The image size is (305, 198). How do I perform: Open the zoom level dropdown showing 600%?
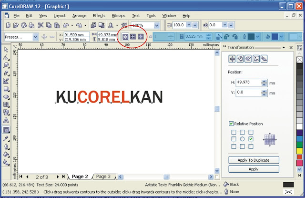click(157, 25)
